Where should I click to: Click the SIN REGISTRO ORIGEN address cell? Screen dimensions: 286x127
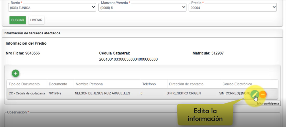click(x=183, y=93)
